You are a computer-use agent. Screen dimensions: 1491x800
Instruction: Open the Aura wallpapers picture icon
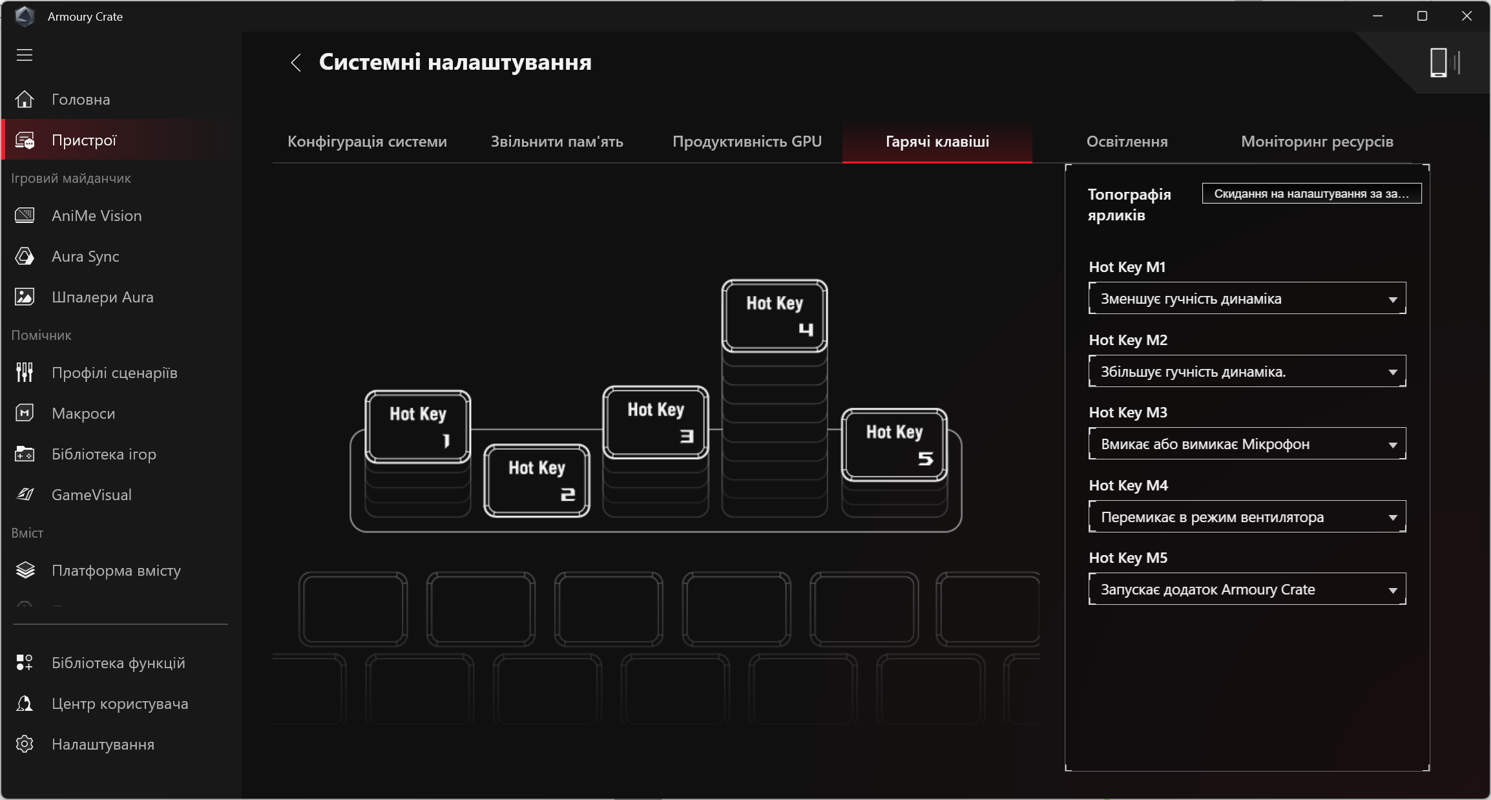click(x=25, y=297)
